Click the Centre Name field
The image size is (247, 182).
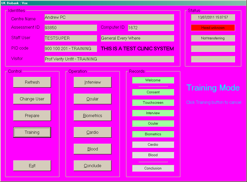tap(109, 17)
